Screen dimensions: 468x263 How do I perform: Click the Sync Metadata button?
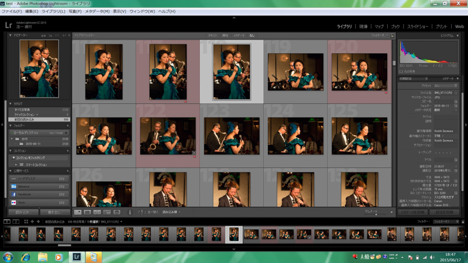tap(413, 212)
